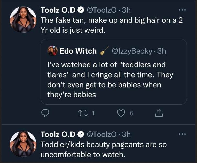Viewport: 197px width, 163px height.
Task: Open the first tweet's three-dot menu
Action: tap(182, 10)
